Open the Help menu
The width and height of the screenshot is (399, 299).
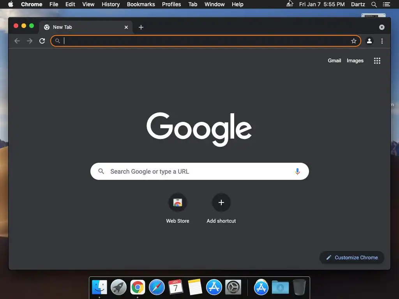237,4
